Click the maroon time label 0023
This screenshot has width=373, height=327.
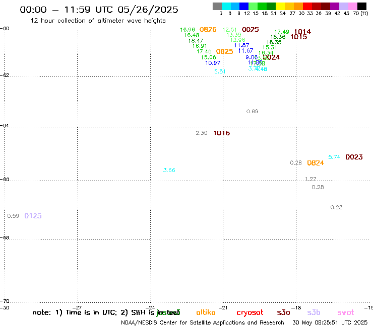click(354, 157)
